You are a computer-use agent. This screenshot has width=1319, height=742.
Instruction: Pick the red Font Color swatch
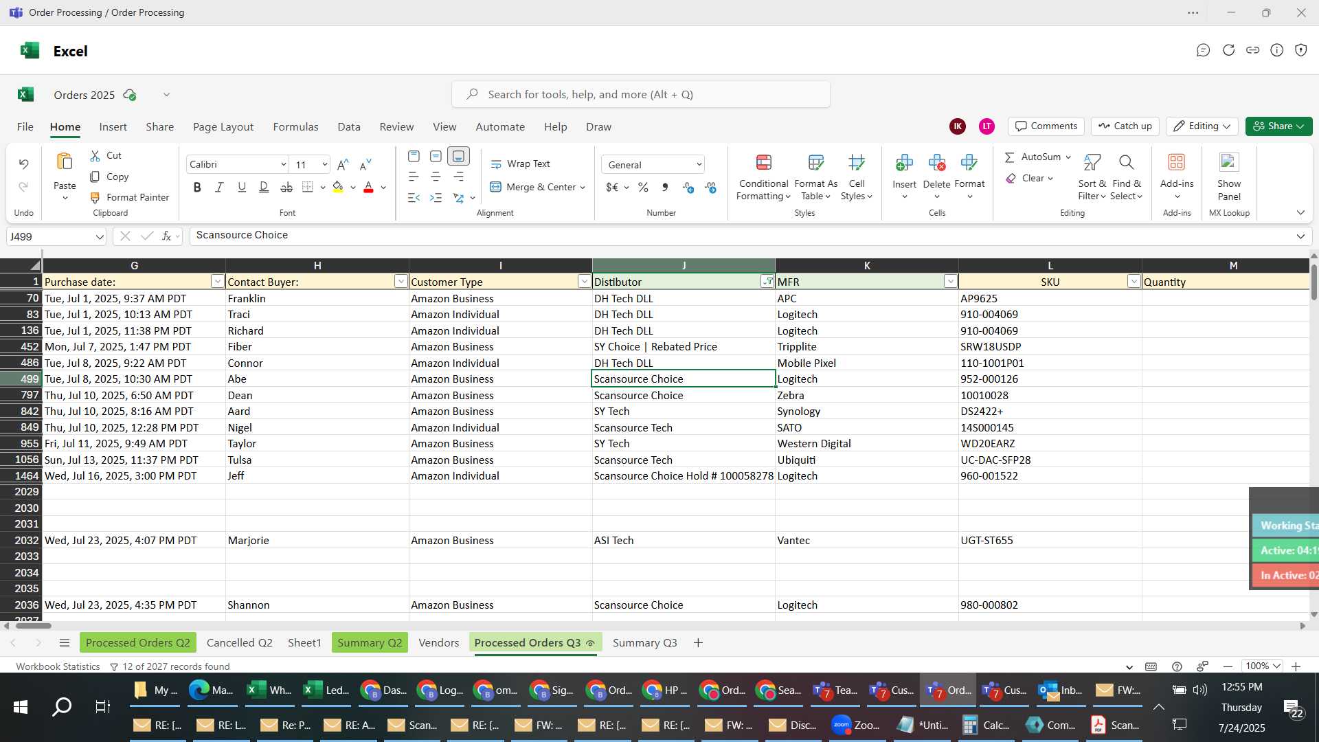tap(368, 187)
